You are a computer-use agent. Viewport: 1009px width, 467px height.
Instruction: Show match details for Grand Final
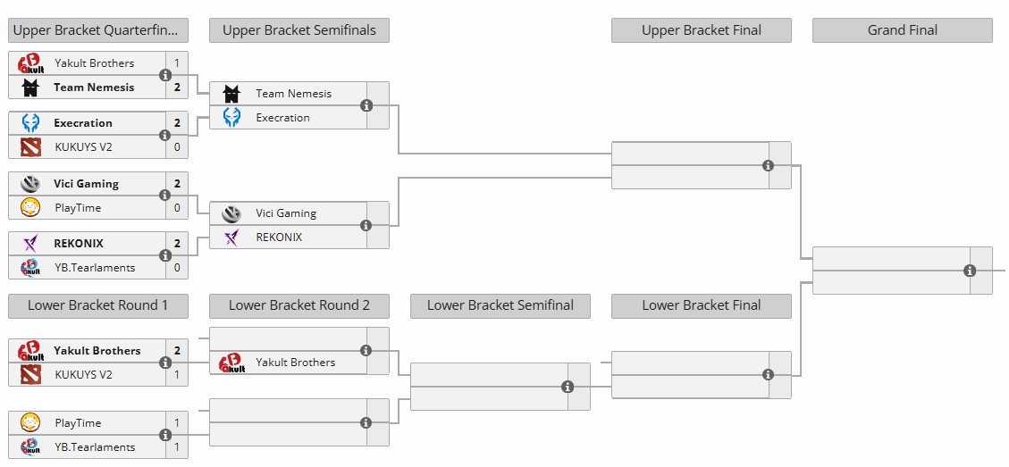(x=970, y=271)
